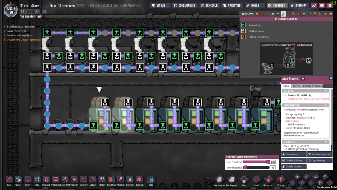
Task: Switch to the Errands tab
Action: click(307, 86)
